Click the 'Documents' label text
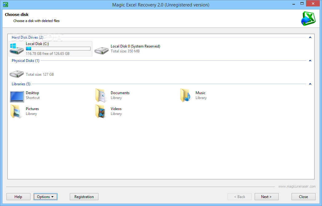The image size is (322, 206). click(x=120, y=93)
